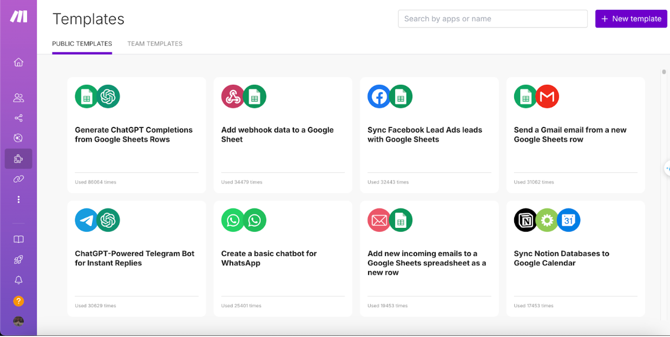Viewport: 670px width, 337px height.
Task: Switch to the Team Templates tab
Action: (x=155, y=44)
